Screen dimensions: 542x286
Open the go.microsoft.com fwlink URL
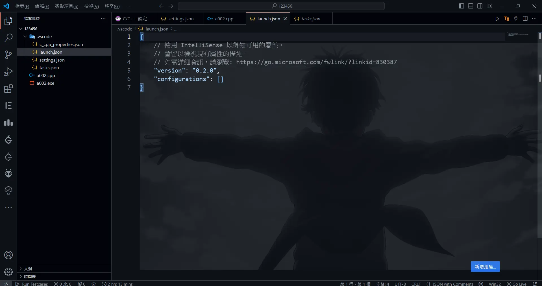[316, 62]
